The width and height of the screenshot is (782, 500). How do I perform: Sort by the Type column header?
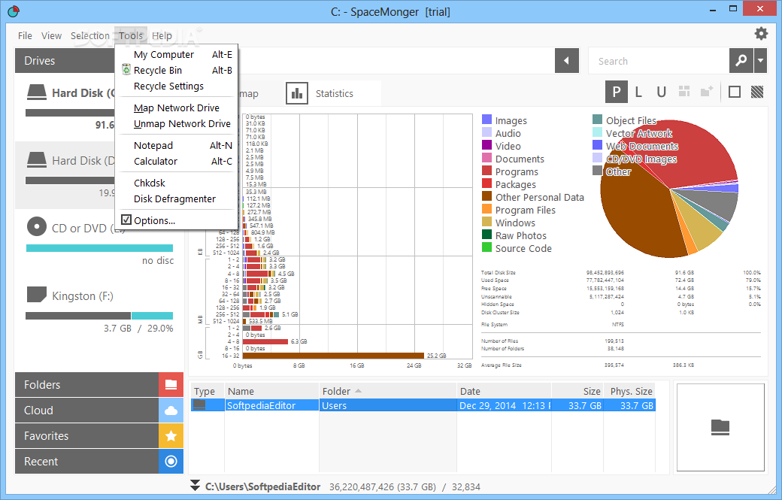point(207,391)
